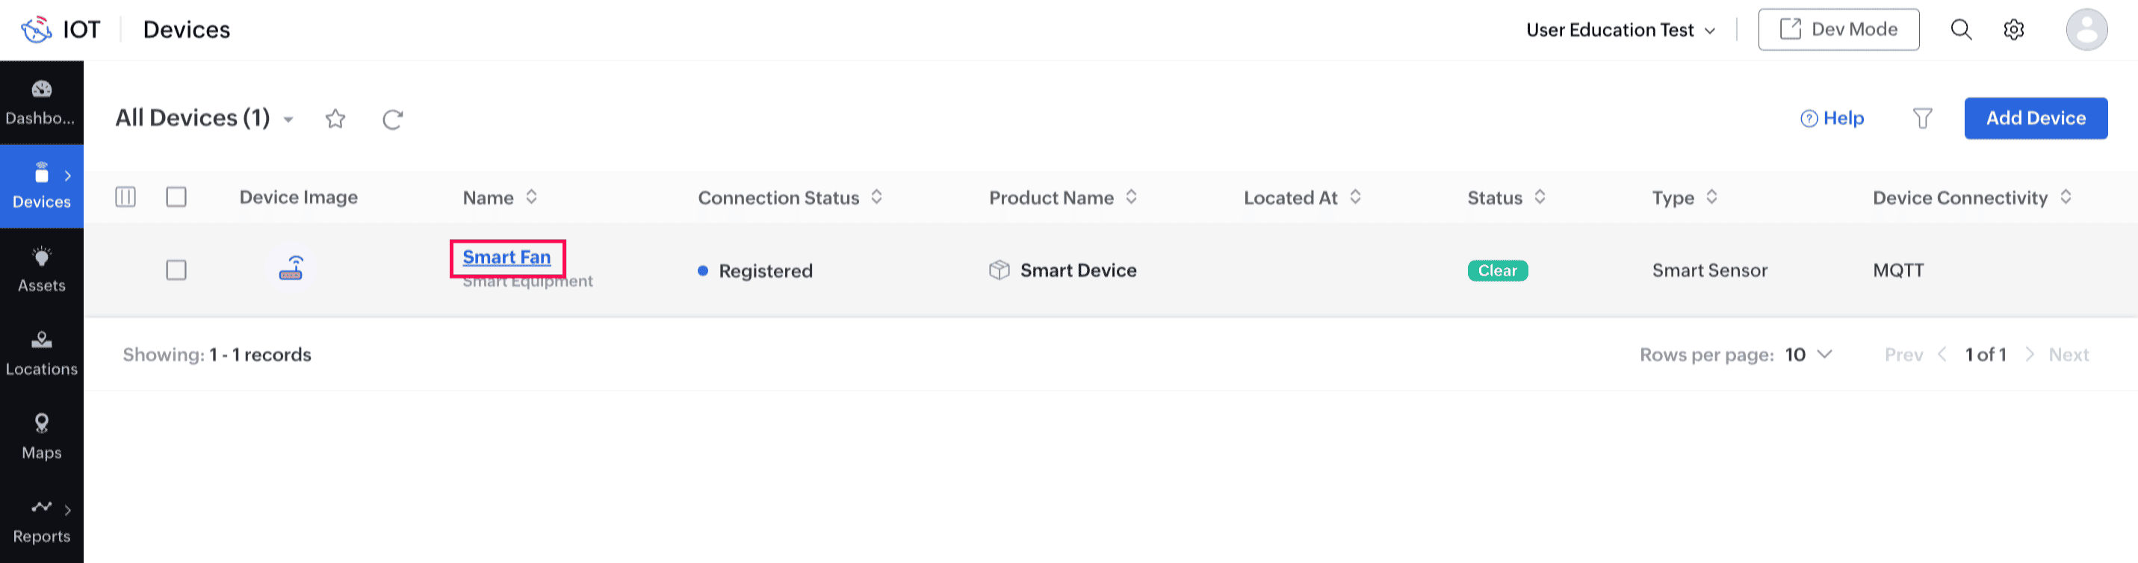The image size is (2138, 563).
Task: Change the rows per page dropdown
Action: coord(1809,355)
